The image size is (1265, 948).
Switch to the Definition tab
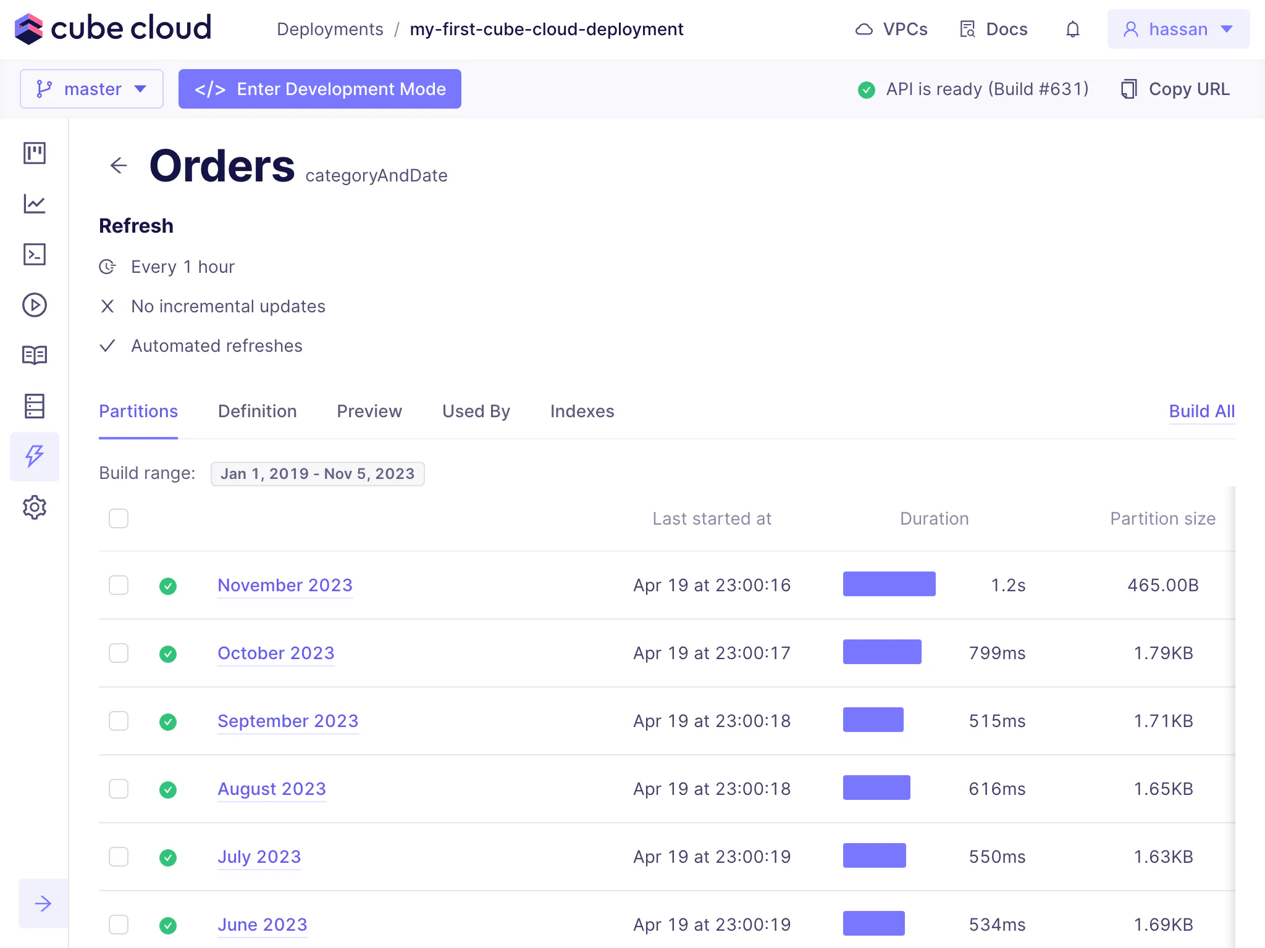pos(257,411)
